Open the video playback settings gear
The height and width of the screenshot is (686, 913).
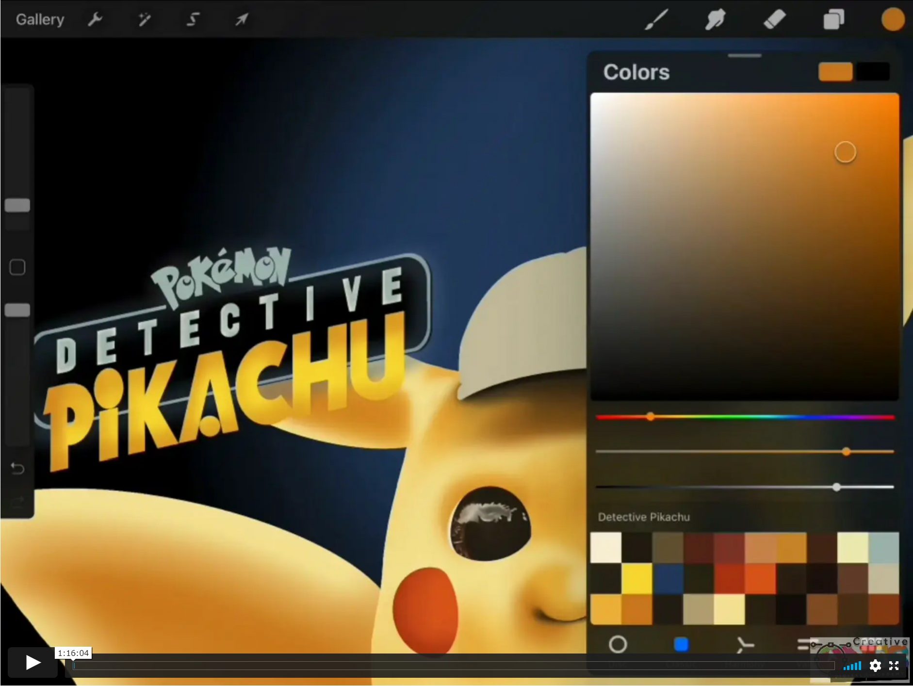pyautogui.click(x=876, y=666)
